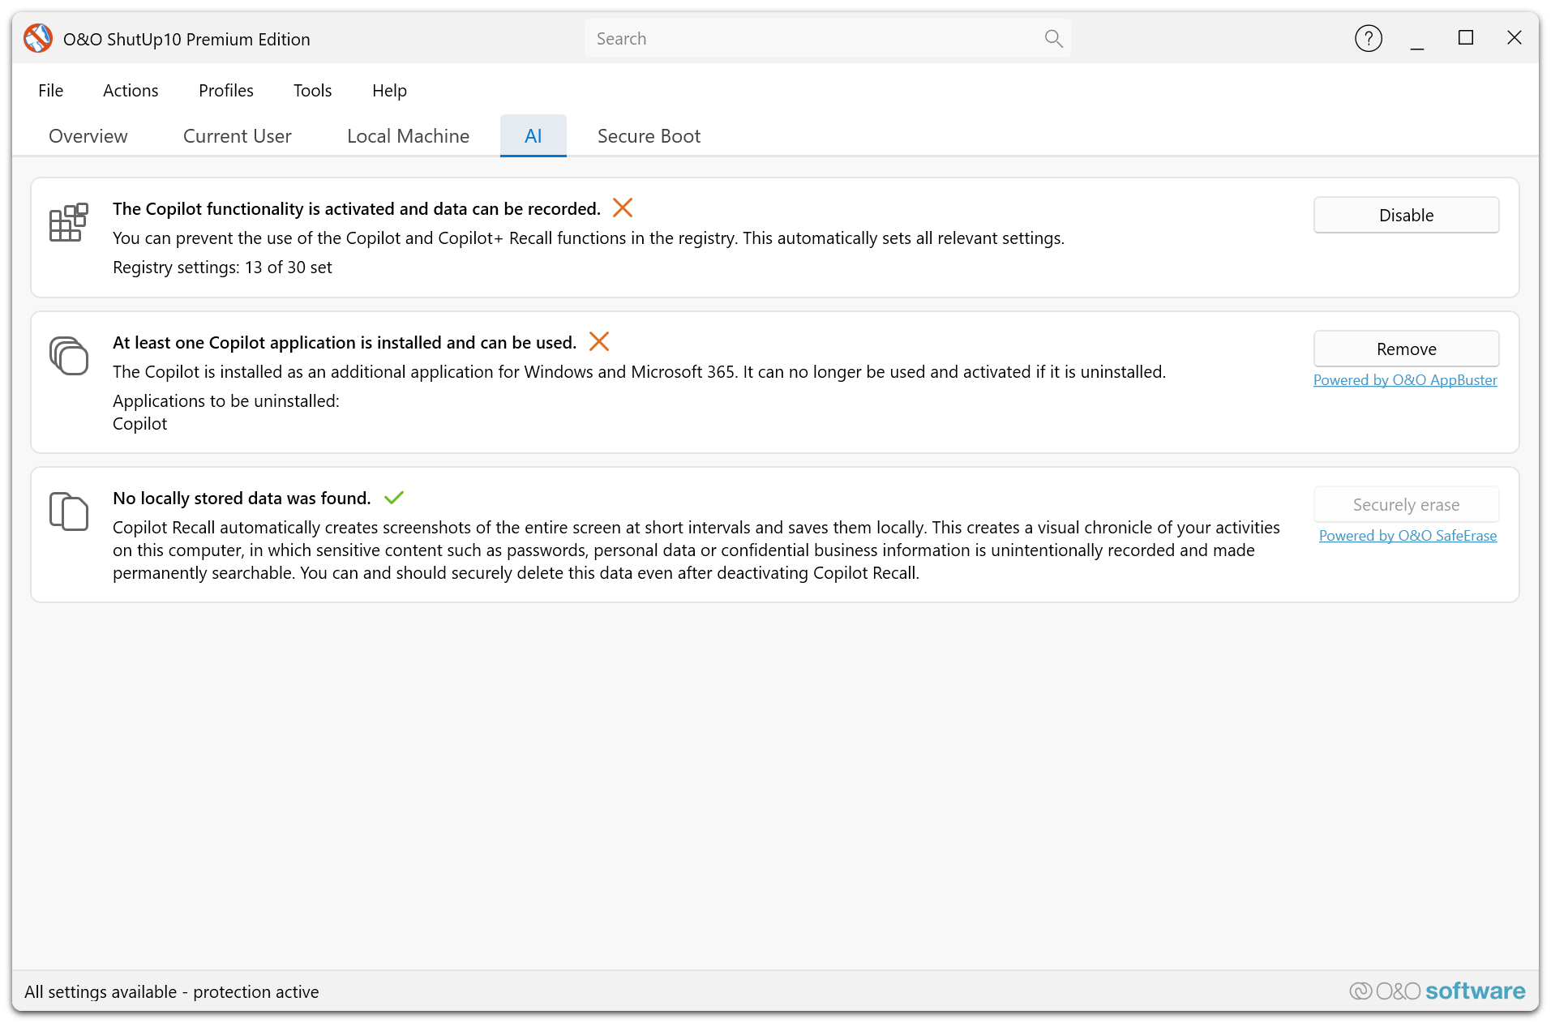Click the locally stored data documents icon
The height and width of the screenshot is (1023, 1551).
pos(69,512)
